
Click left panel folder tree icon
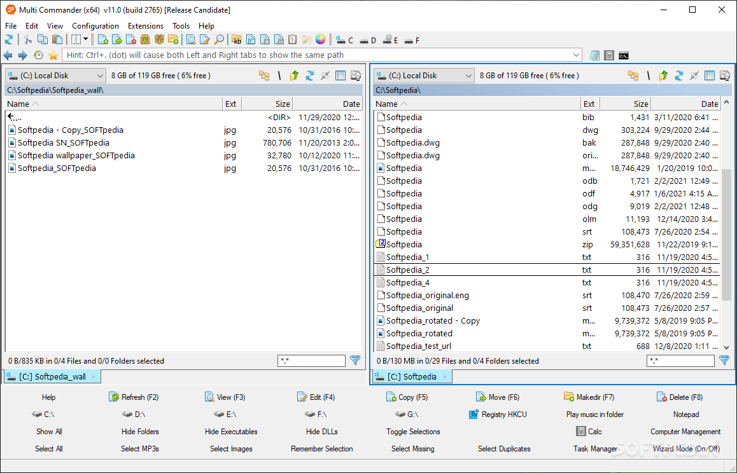point(264,76)
